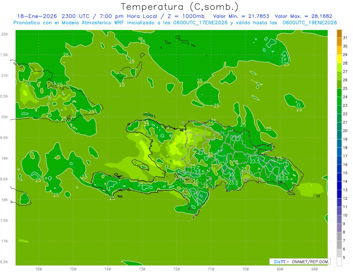
Task: Click the "19N" latitude axis label
Action: pos(4,158)
